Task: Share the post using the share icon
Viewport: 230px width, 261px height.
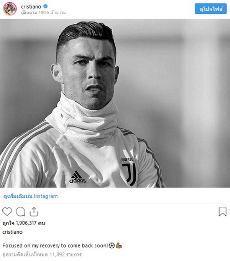Action: [x=34, y=212]
